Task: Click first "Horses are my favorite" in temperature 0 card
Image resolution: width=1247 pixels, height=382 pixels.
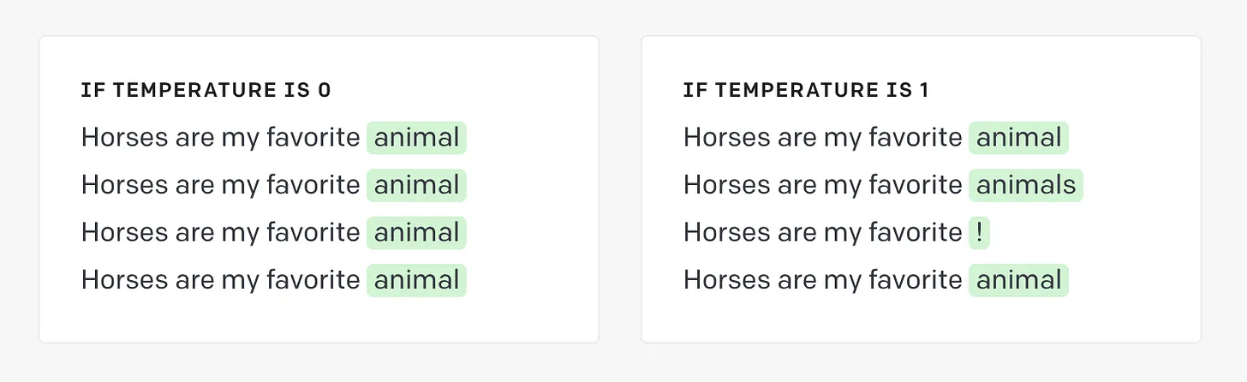Action: point(220,138)
